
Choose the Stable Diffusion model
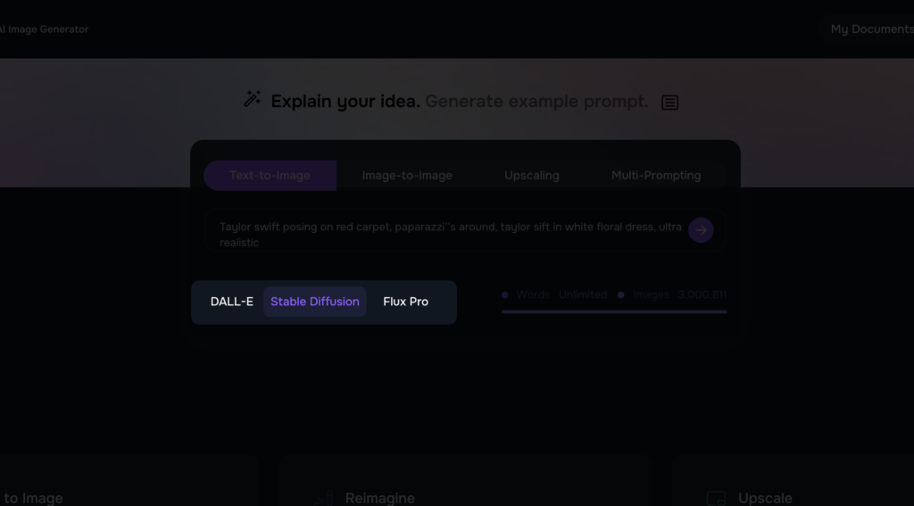pyautogui.click(x=315, y=302)
